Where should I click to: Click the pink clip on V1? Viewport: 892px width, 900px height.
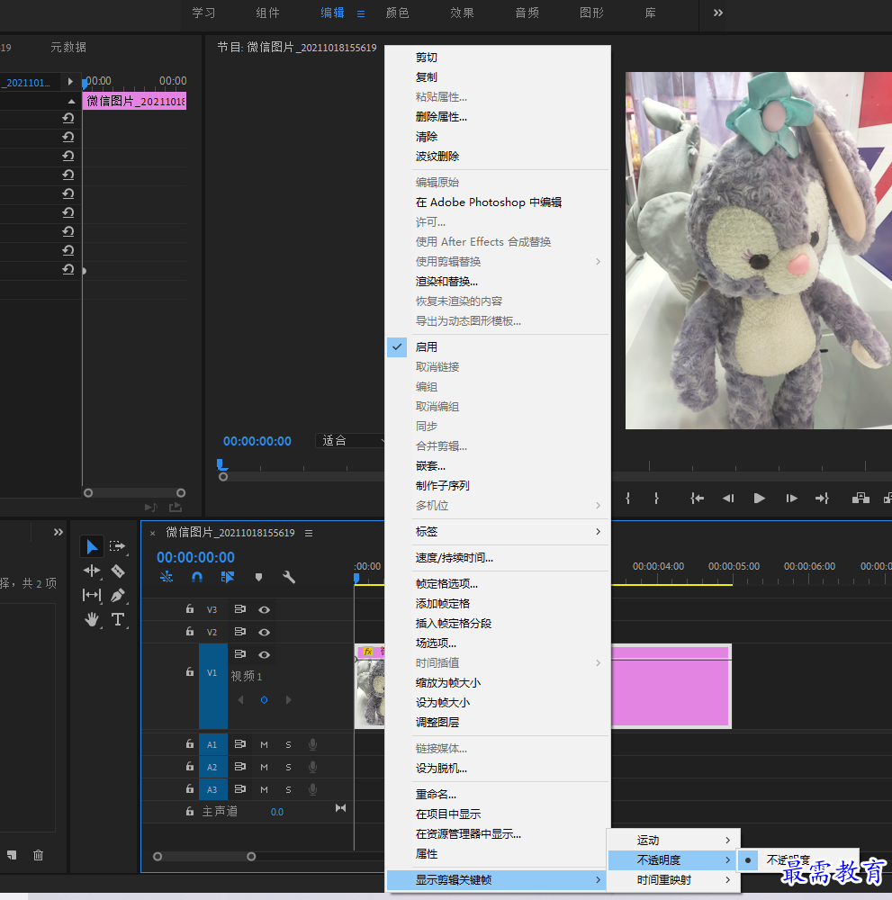pos(671,687)
